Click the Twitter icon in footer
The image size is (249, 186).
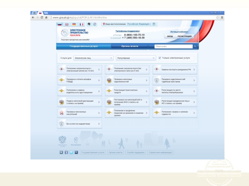point(71,152)
